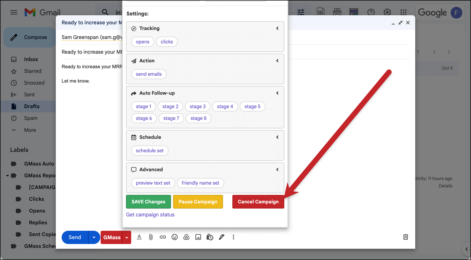The image size is (471, 260).
Task: Open Gmail settings gear icon
Action: (387, 12)
